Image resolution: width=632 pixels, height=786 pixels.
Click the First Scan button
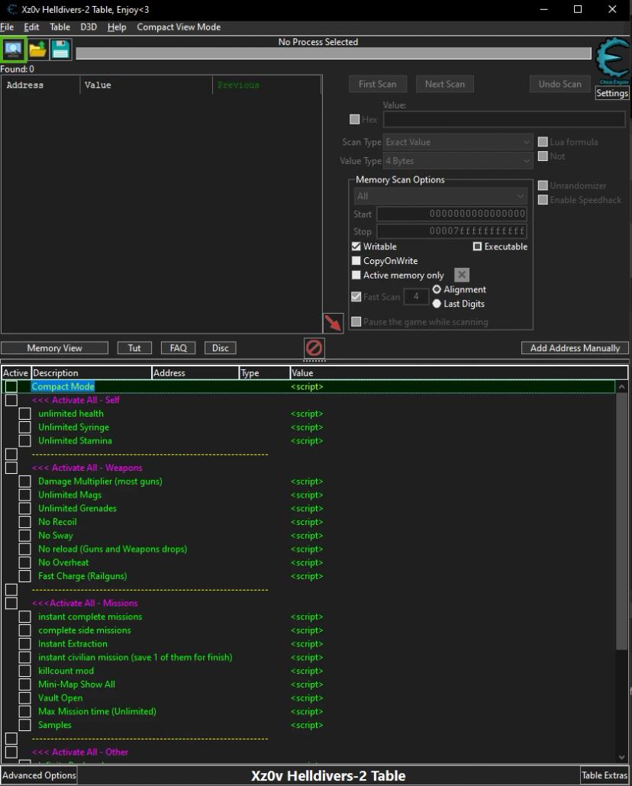coord(378,84)
